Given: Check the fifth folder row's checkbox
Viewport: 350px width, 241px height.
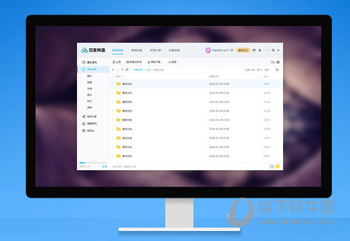Looking at the screenshot, I should tap(113, 119).
